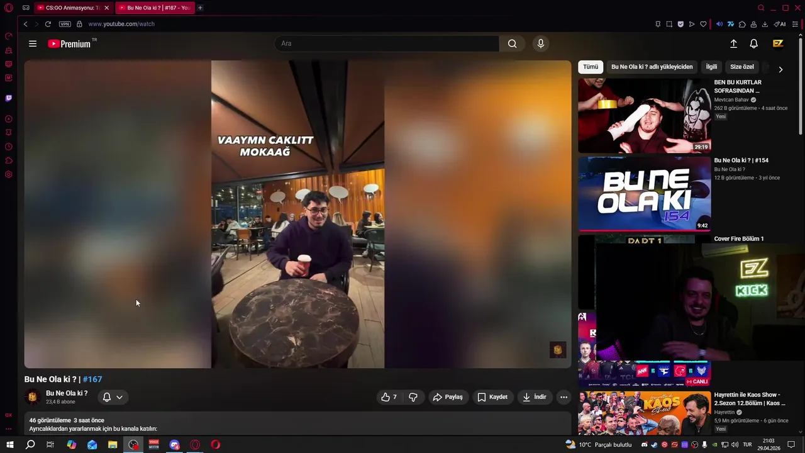Open Mevtcan Bahav channel name
Viewport: 805px width, 453px height.
point(731,99)
